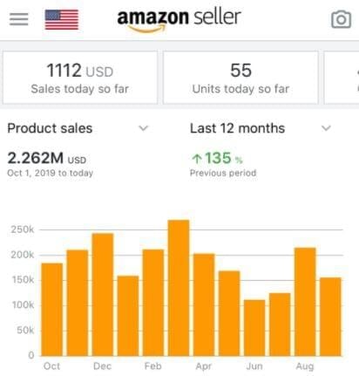Select the August sales bar

tap(305, 302)
